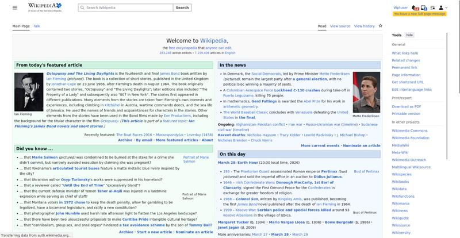Follow the Nominate an article link in In the news
The height and width of the screenshot is (238, 460).
[x=361, y=145]
